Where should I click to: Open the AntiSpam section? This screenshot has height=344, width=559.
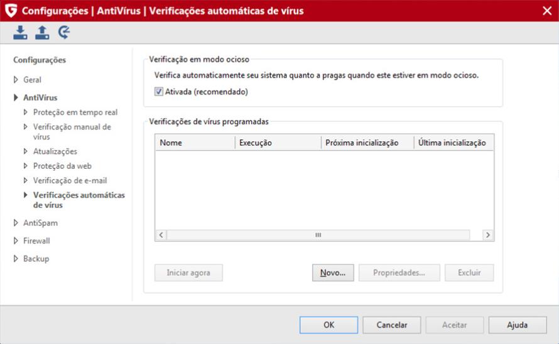tap(40, 223)
